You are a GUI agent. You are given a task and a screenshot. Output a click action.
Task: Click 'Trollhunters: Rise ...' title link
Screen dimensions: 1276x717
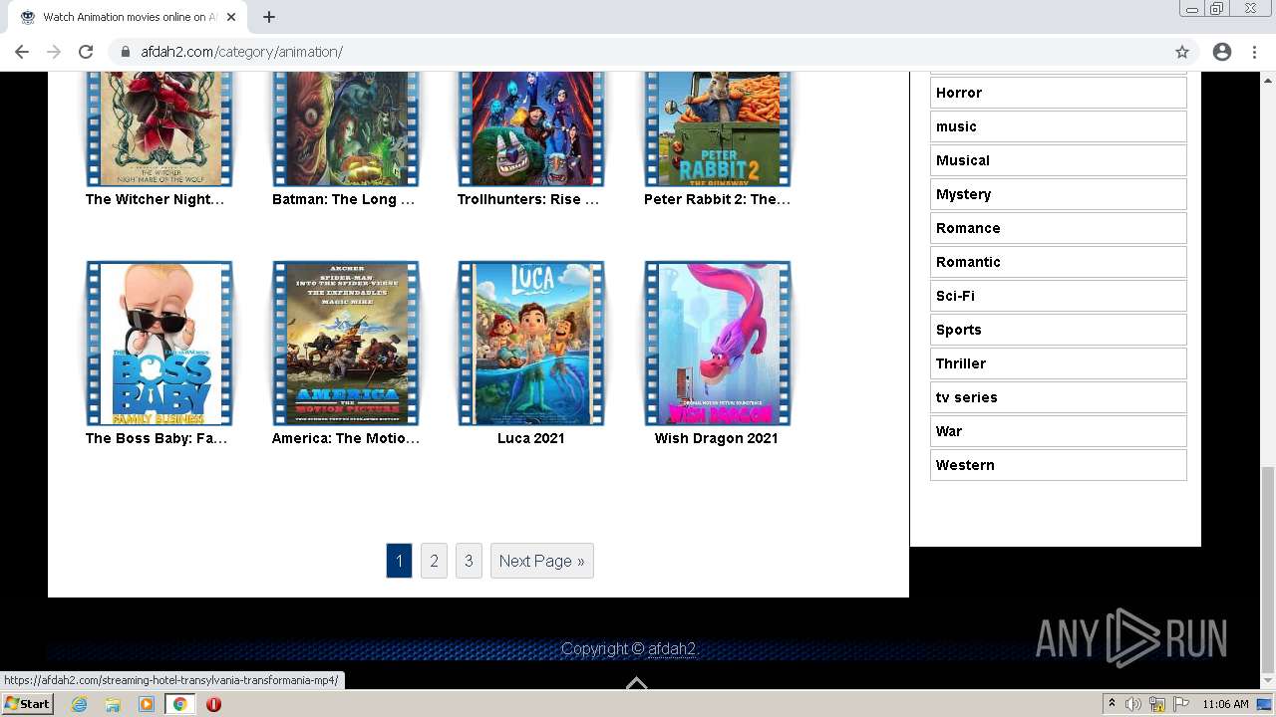pos(528,199)
